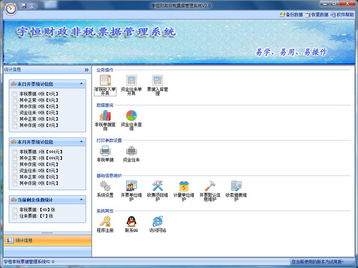This screenshot has height=268, width=358.
Task: Click daily 非税票据:0张【0元】 row
Action: click(x=36, y=94)
